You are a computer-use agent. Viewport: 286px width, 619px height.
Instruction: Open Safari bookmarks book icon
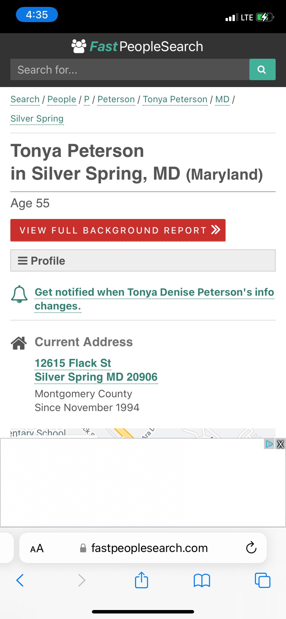pos(202,580)
